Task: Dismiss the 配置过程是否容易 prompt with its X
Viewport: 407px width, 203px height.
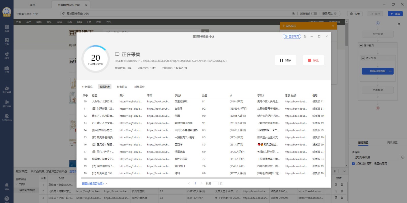Action: (x=106, y=183)
